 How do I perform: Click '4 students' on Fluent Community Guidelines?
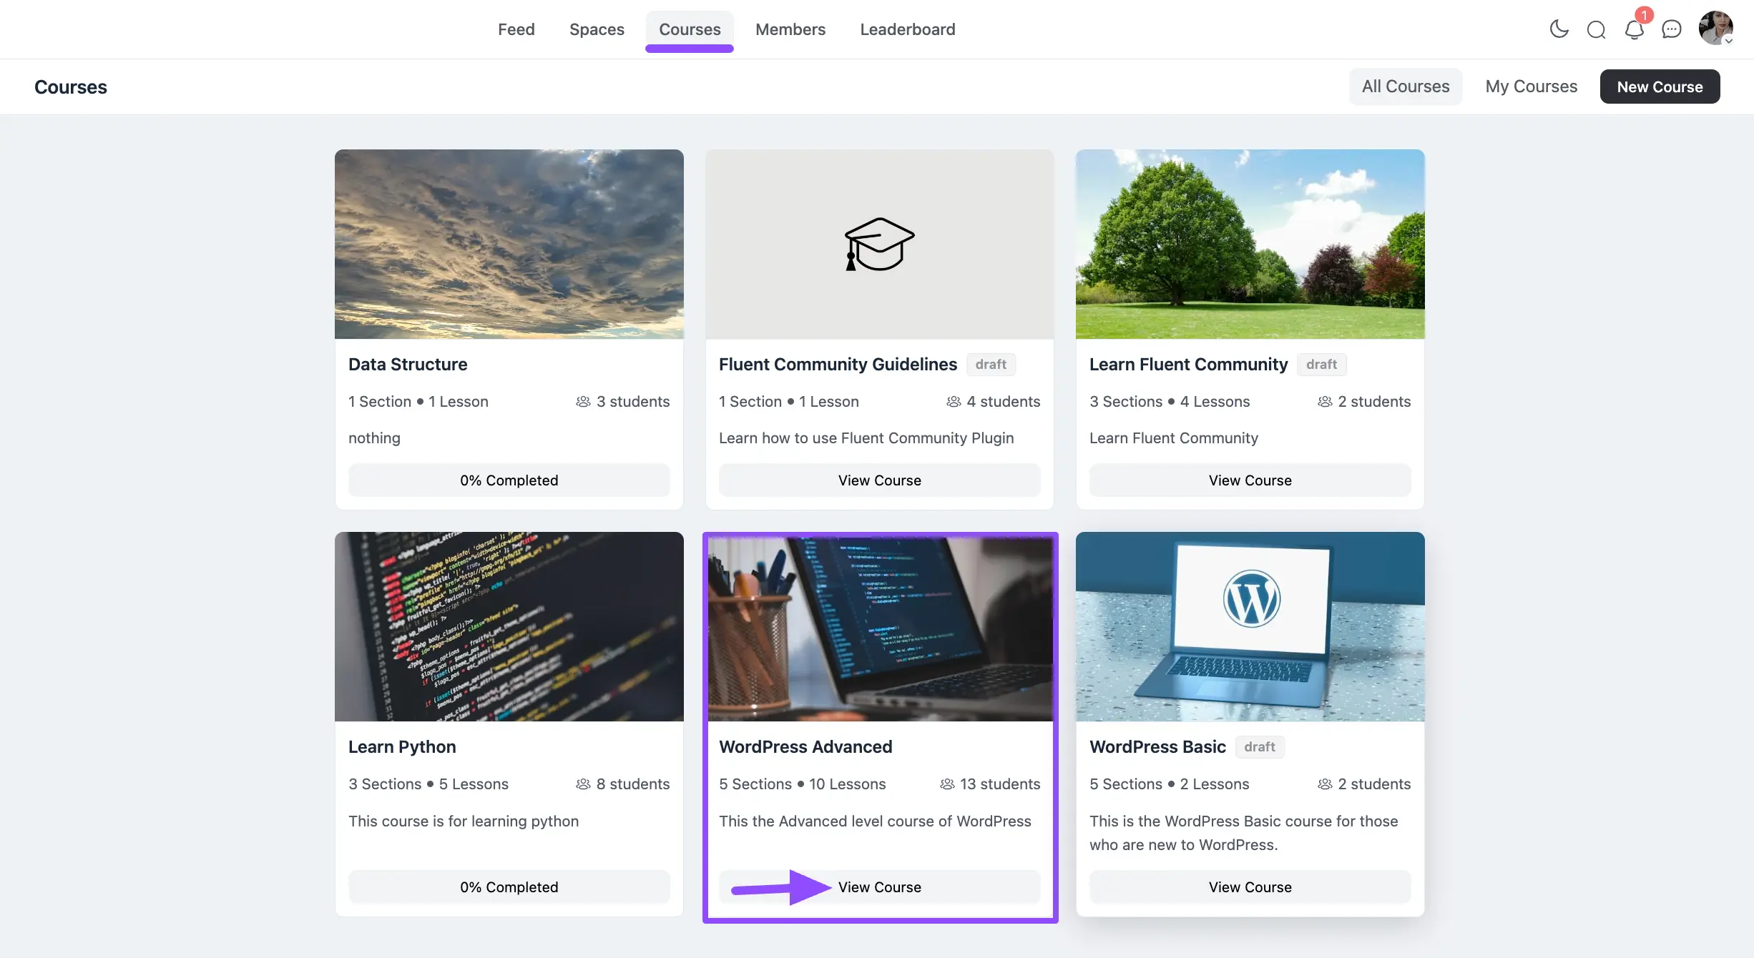(1004, 402)
